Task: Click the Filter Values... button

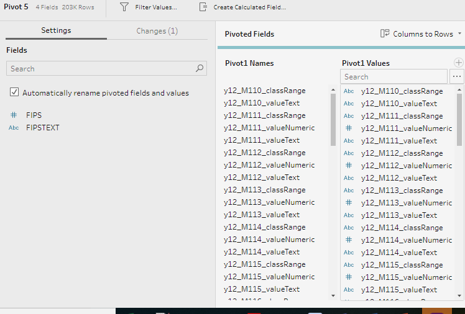Action: pos(148,7)
